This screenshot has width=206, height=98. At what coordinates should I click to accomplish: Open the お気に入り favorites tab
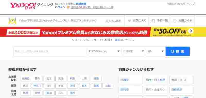pyautogui.click(x=137, y=21)
